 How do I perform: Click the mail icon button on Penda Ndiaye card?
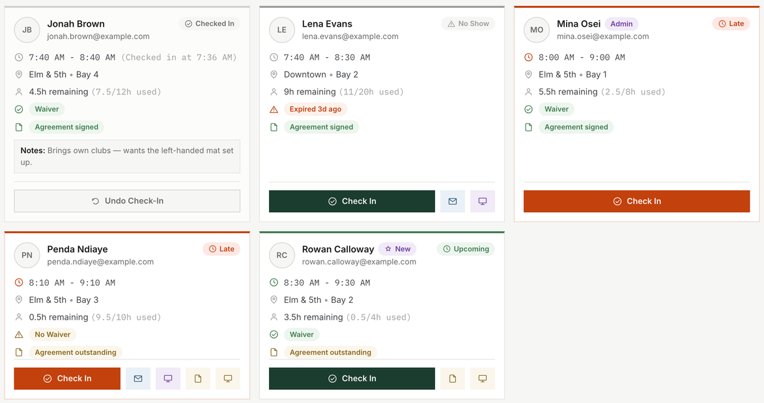pyautogui.click(x=138, y=379)
